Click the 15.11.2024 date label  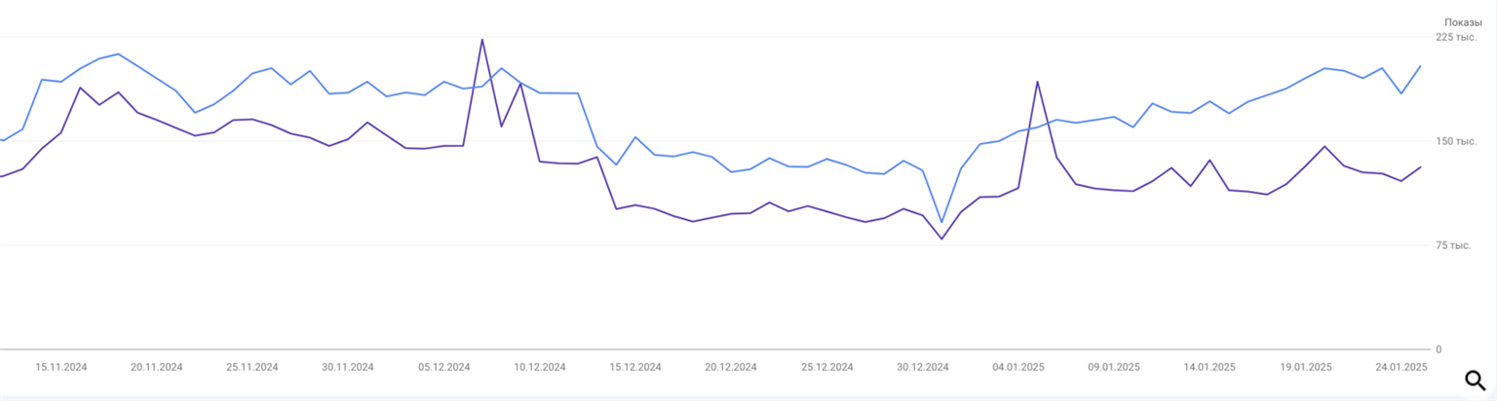[61, 367]
